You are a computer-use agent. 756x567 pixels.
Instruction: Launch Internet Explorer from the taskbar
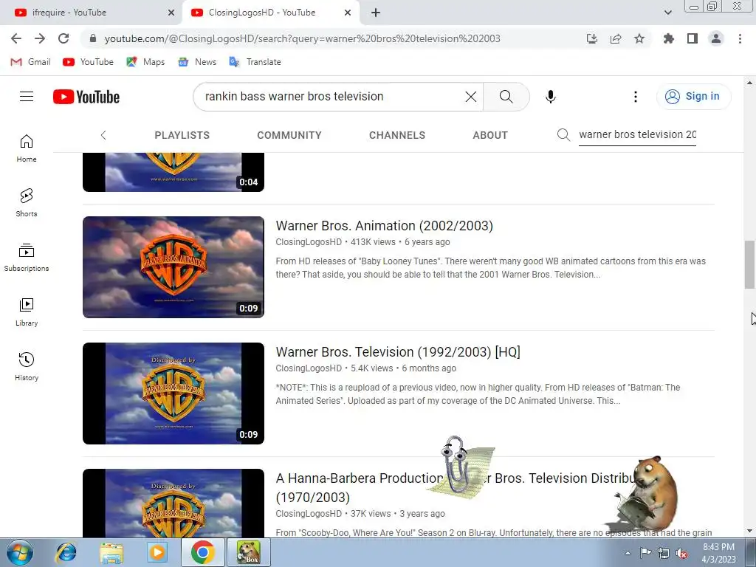pyautogui.click(x=66, y=552)
